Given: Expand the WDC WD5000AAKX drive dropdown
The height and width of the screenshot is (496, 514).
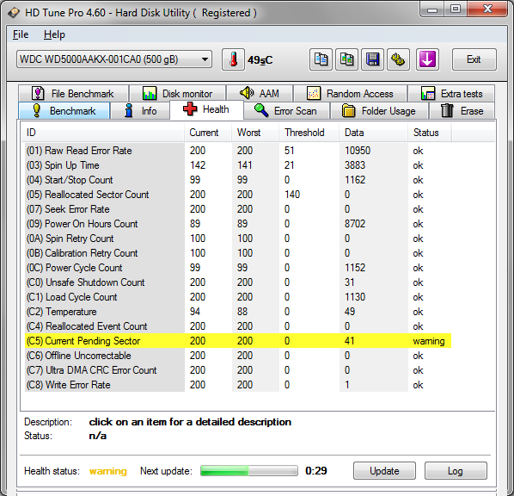Looking at the screenshot, I should click(114, 59).
